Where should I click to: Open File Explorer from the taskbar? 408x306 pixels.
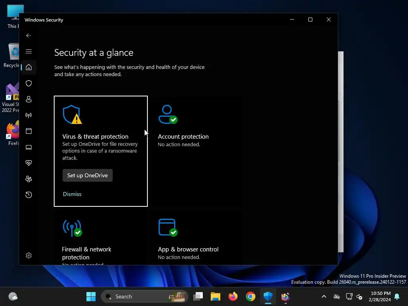point(216,296)
